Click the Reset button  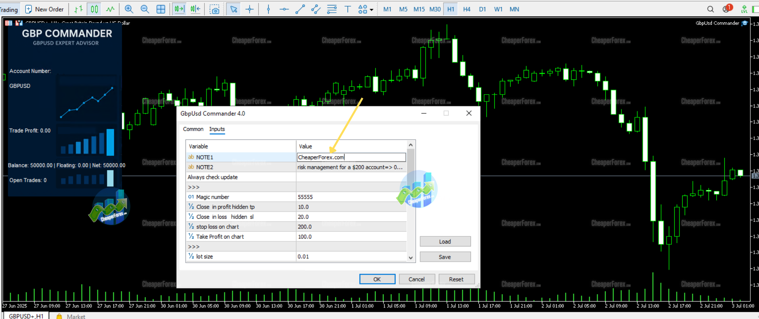pyautogui.click(x=456, y=279)
